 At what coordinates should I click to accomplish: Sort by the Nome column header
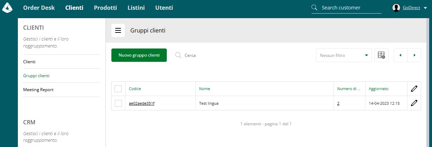205,89
